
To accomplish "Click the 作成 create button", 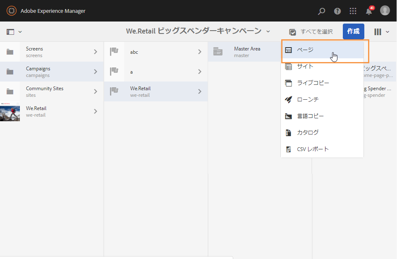I will pos(354,31).
